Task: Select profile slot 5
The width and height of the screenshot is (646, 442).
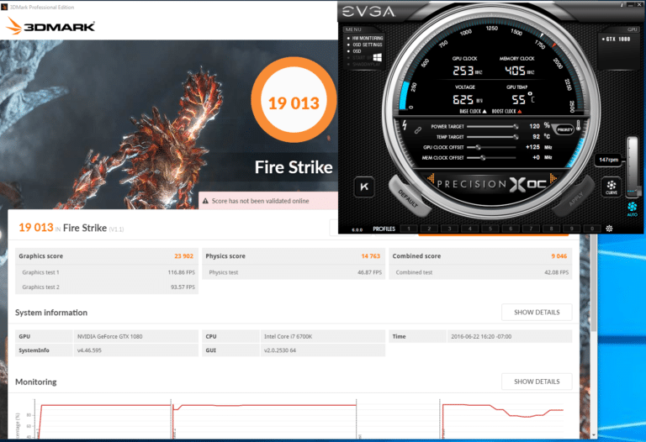Action: click(x=490, y=229)
